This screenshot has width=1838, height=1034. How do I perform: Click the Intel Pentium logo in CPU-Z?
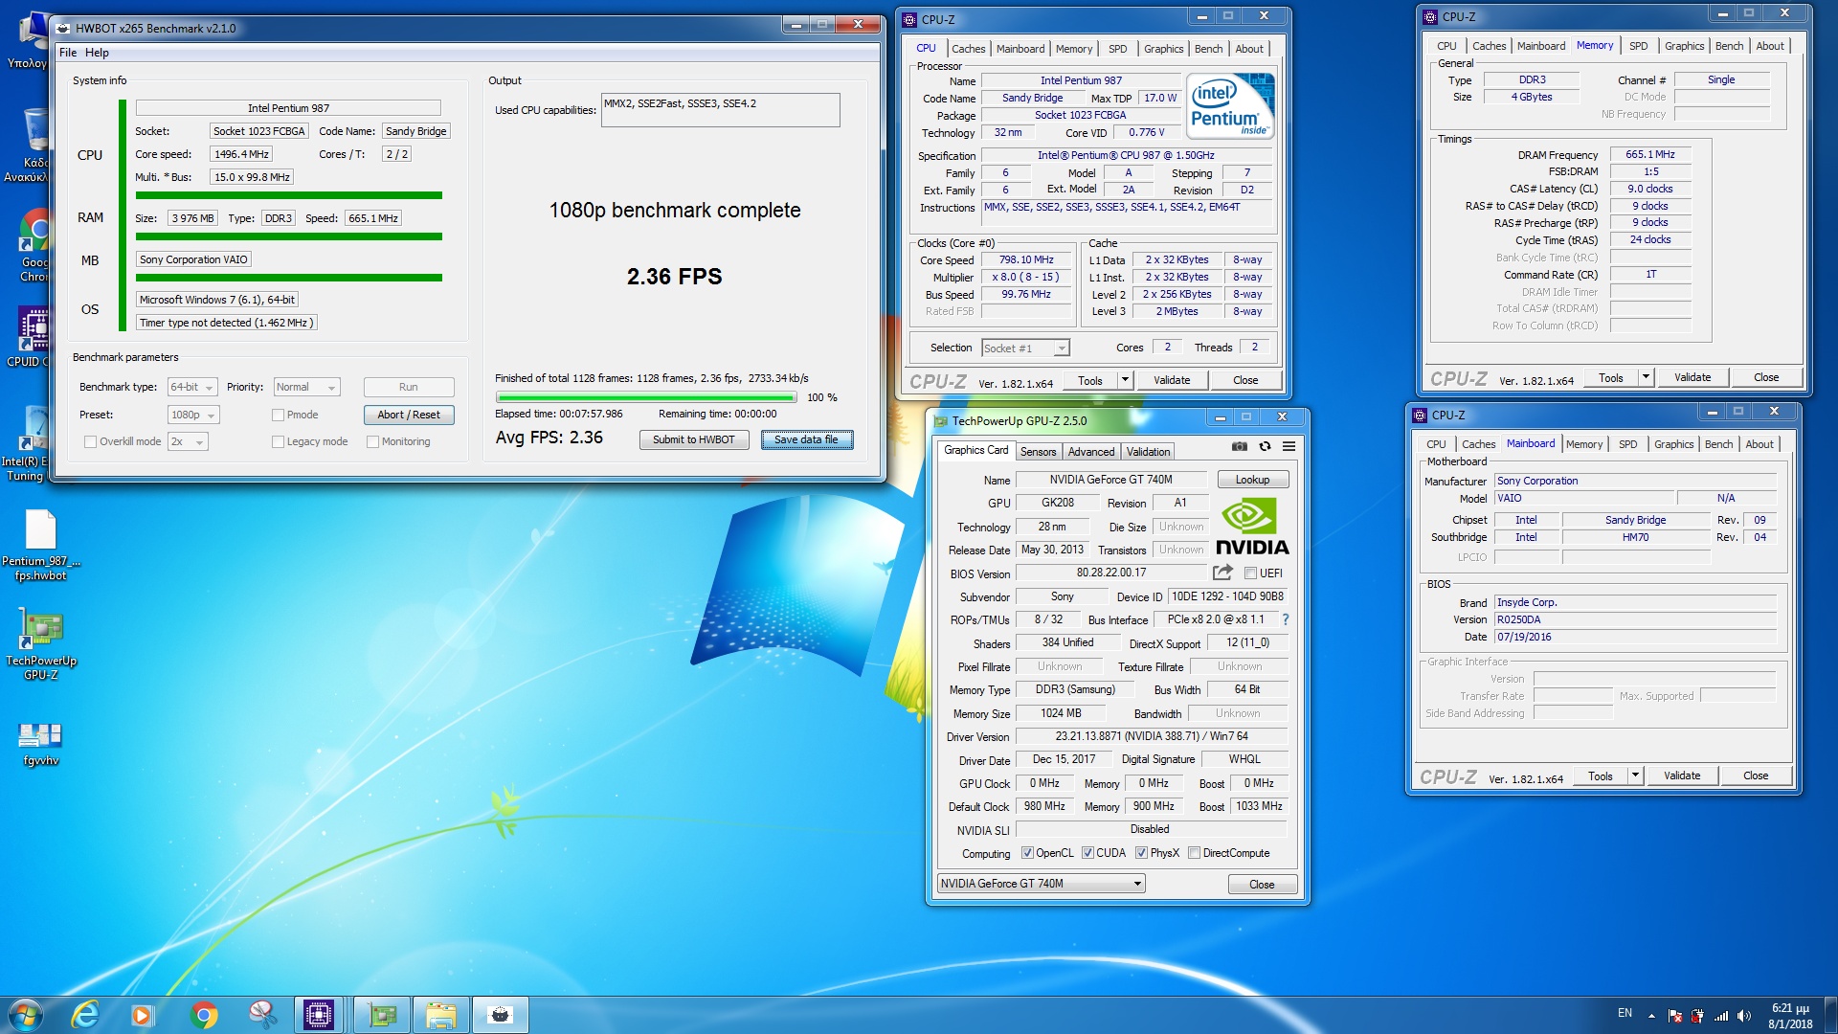click(1230, 107)
